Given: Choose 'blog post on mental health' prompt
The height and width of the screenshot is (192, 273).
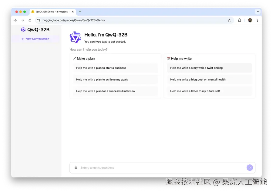Looking at the screenshot, I should [x=209, y=80].
